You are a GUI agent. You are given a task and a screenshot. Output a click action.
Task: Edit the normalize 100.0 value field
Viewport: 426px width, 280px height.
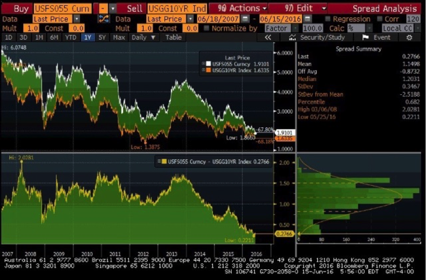click(x=312, y=28)
